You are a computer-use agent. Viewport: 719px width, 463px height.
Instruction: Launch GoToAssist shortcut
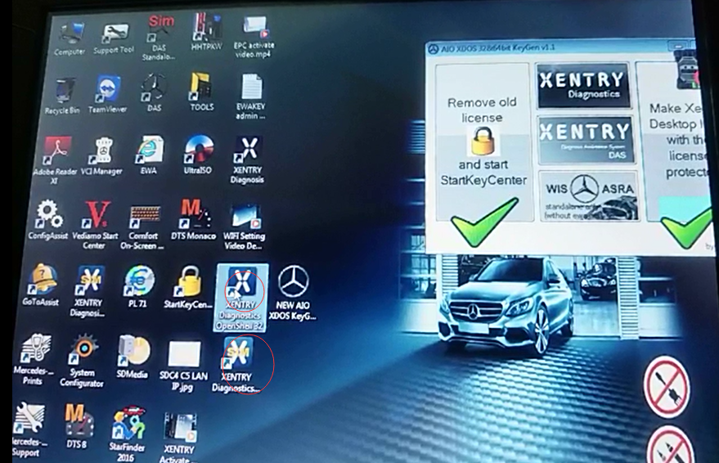tap(41, 285)
